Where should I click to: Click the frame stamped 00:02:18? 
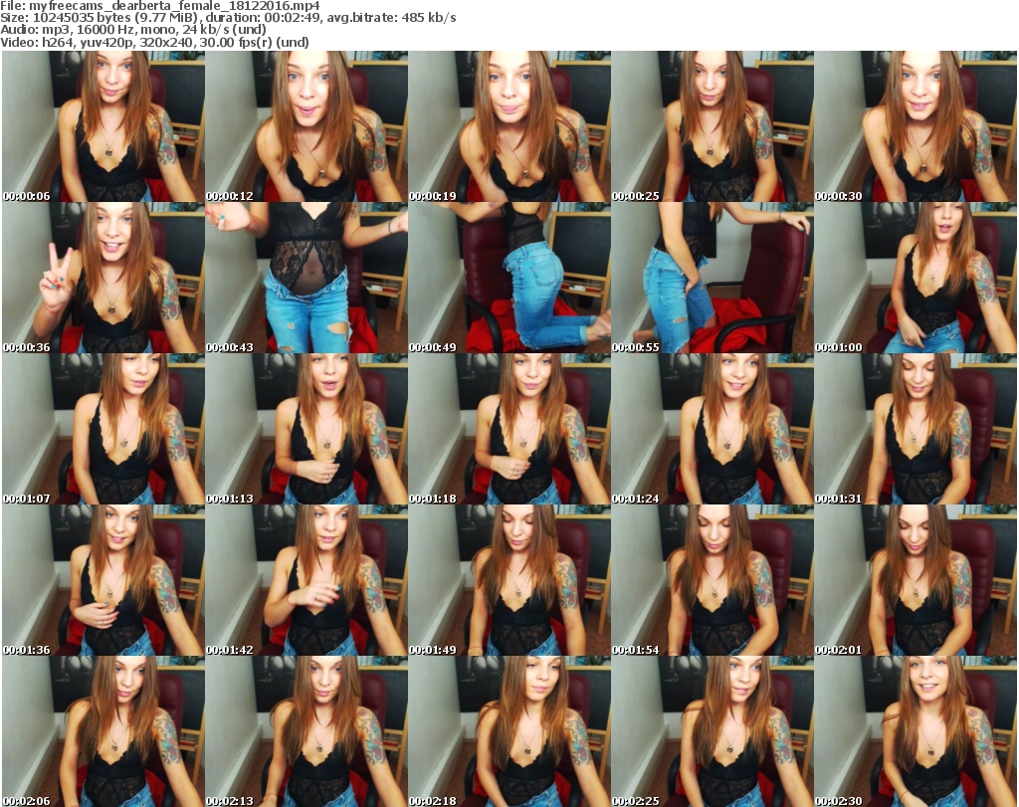coord(509,731)
